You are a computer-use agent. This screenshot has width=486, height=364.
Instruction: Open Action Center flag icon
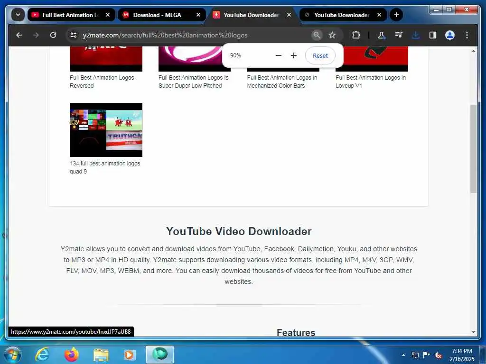click(x=427, y=355)
